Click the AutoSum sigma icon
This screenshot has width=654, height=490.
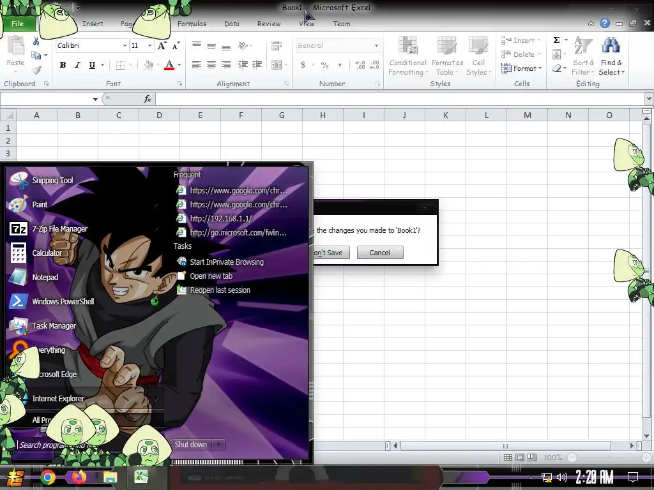pos(556,40)
